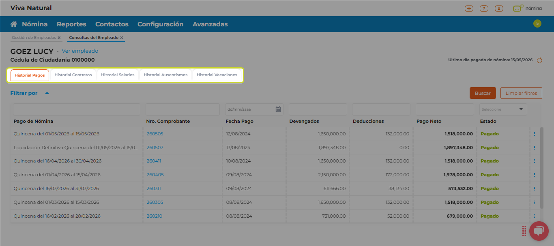554x246 pixels.
Task: Close the Gestión de Empleados tab
Action: coord(59,38)
